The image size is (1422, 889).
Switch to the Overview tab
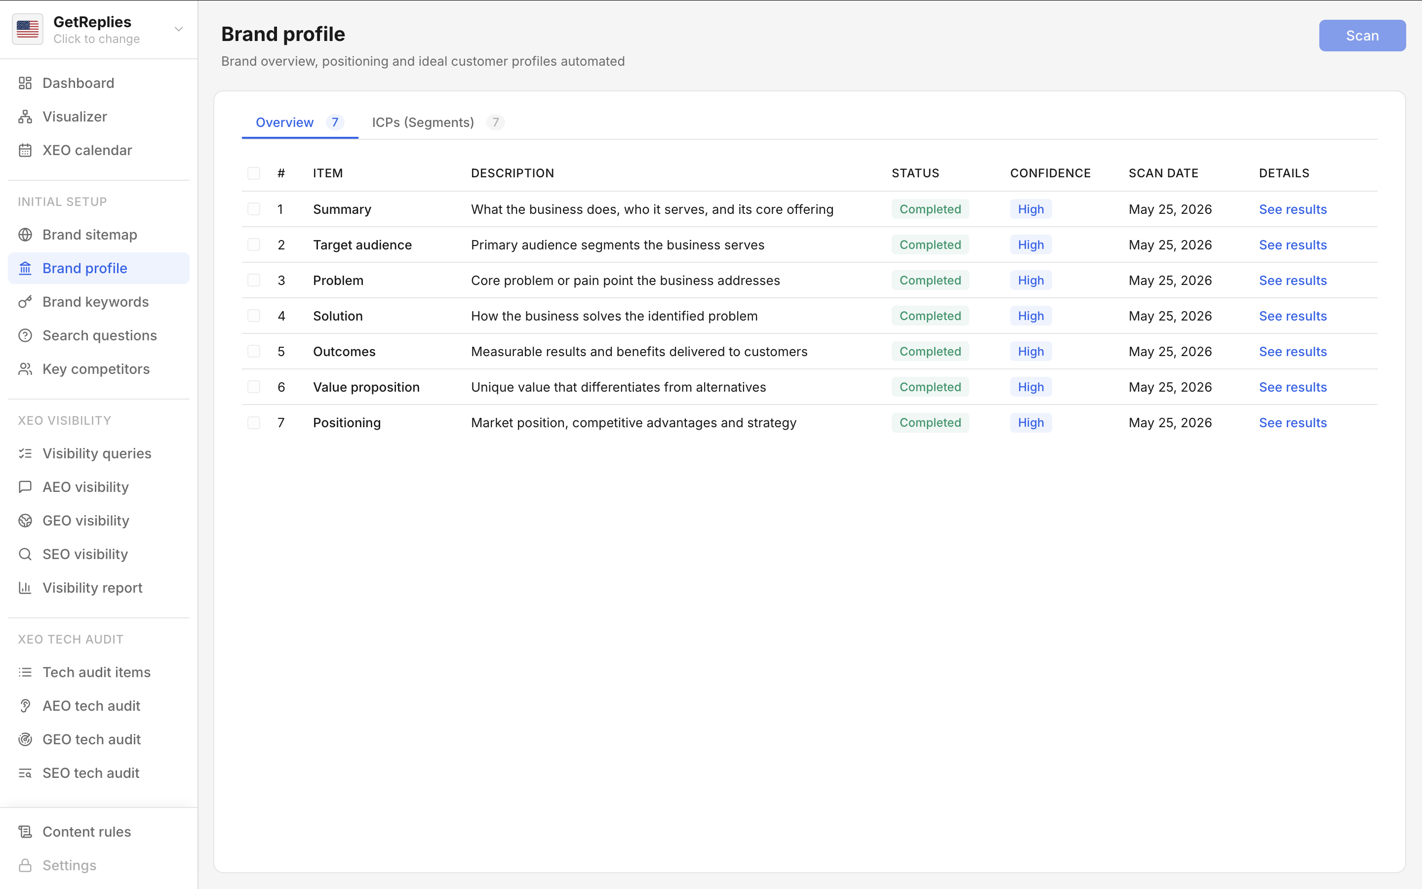tap(300, 122)
